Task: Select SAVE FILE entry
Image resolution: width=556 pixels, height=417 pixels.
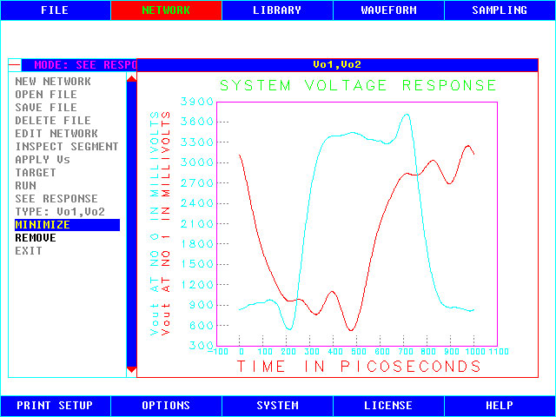Action: 46,108
